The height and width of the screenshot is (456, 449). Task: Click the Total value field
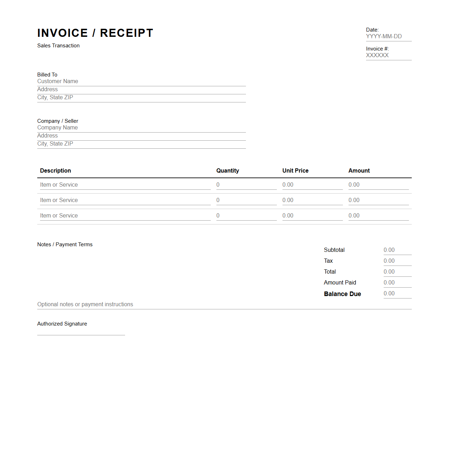coord(397,271)
